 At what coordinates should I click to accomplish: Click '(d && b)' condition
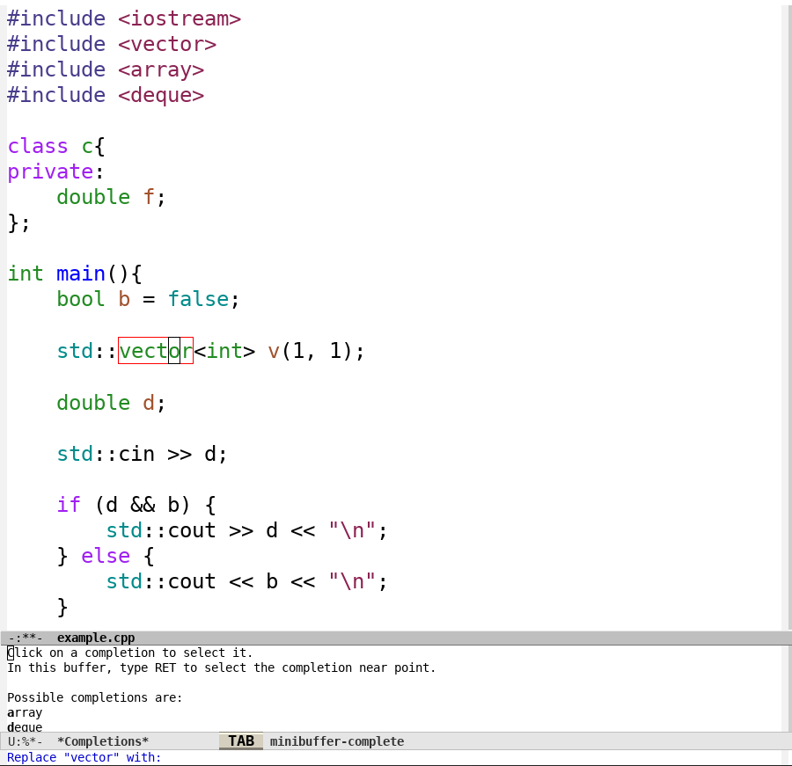pos(143,505)
